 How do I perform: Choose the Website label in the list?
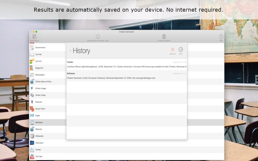coord(39,129)
